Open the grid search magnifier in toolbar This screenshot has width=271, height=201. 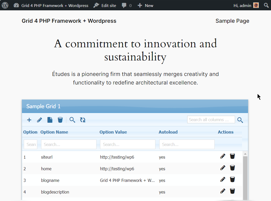72,120
